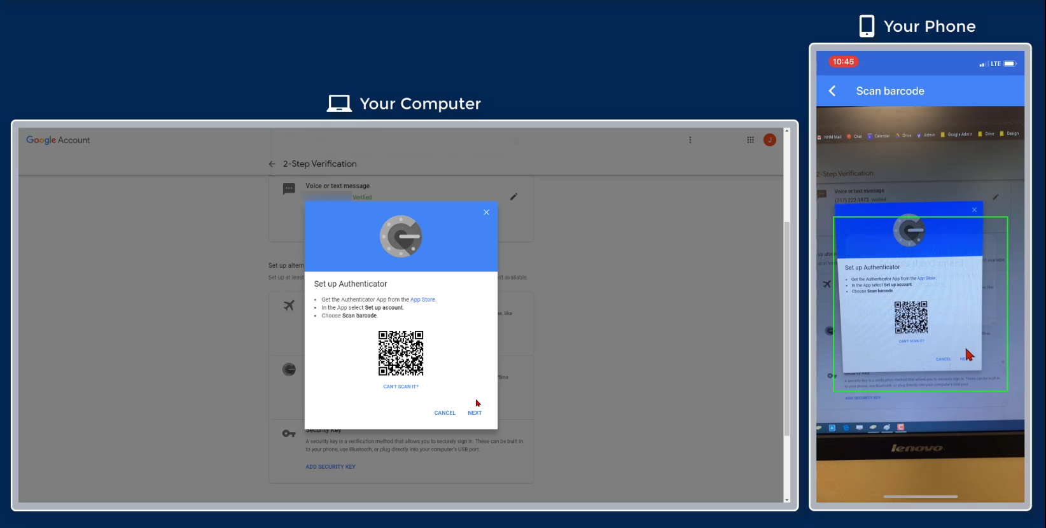The height and width of the screenshot is (528, 1046).
Task: Open the Google Account logo link
Action: point(58,140)
